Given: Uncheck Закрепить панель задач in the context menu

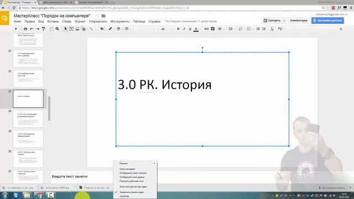Looking at the screenshot, I should (135, 192).
